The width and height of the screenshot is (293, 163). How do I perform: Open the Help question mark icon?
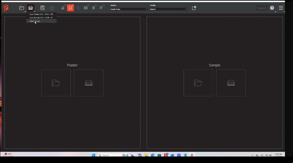point(272,8)
